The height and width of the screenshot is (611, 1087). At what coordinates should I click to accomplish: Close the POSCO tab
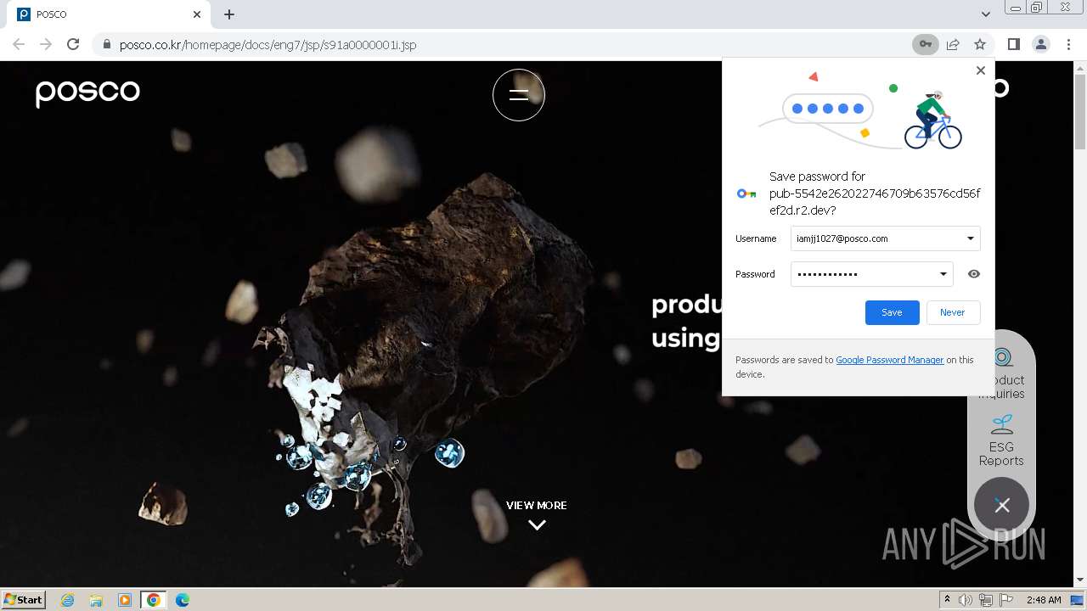[x=197, y=14]
